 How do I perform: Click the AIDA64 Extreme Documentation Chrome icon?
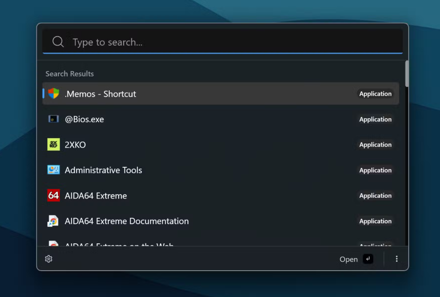[53, 221]
